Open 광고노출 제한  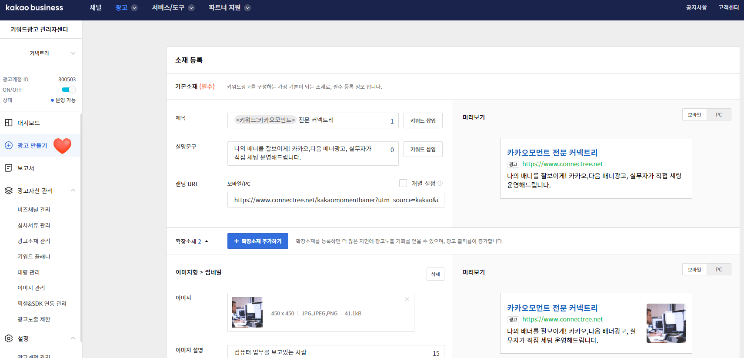click(34, 319)
